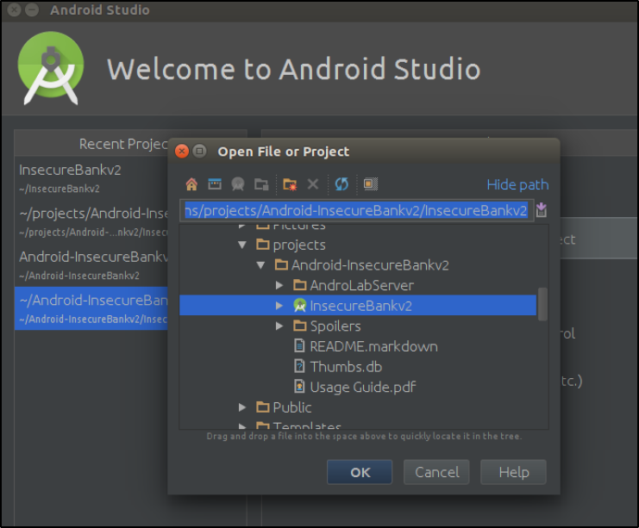Screen dimensions: 639x528
Task: Toggle show hidden files and directories
Action: tap(371, 184)
